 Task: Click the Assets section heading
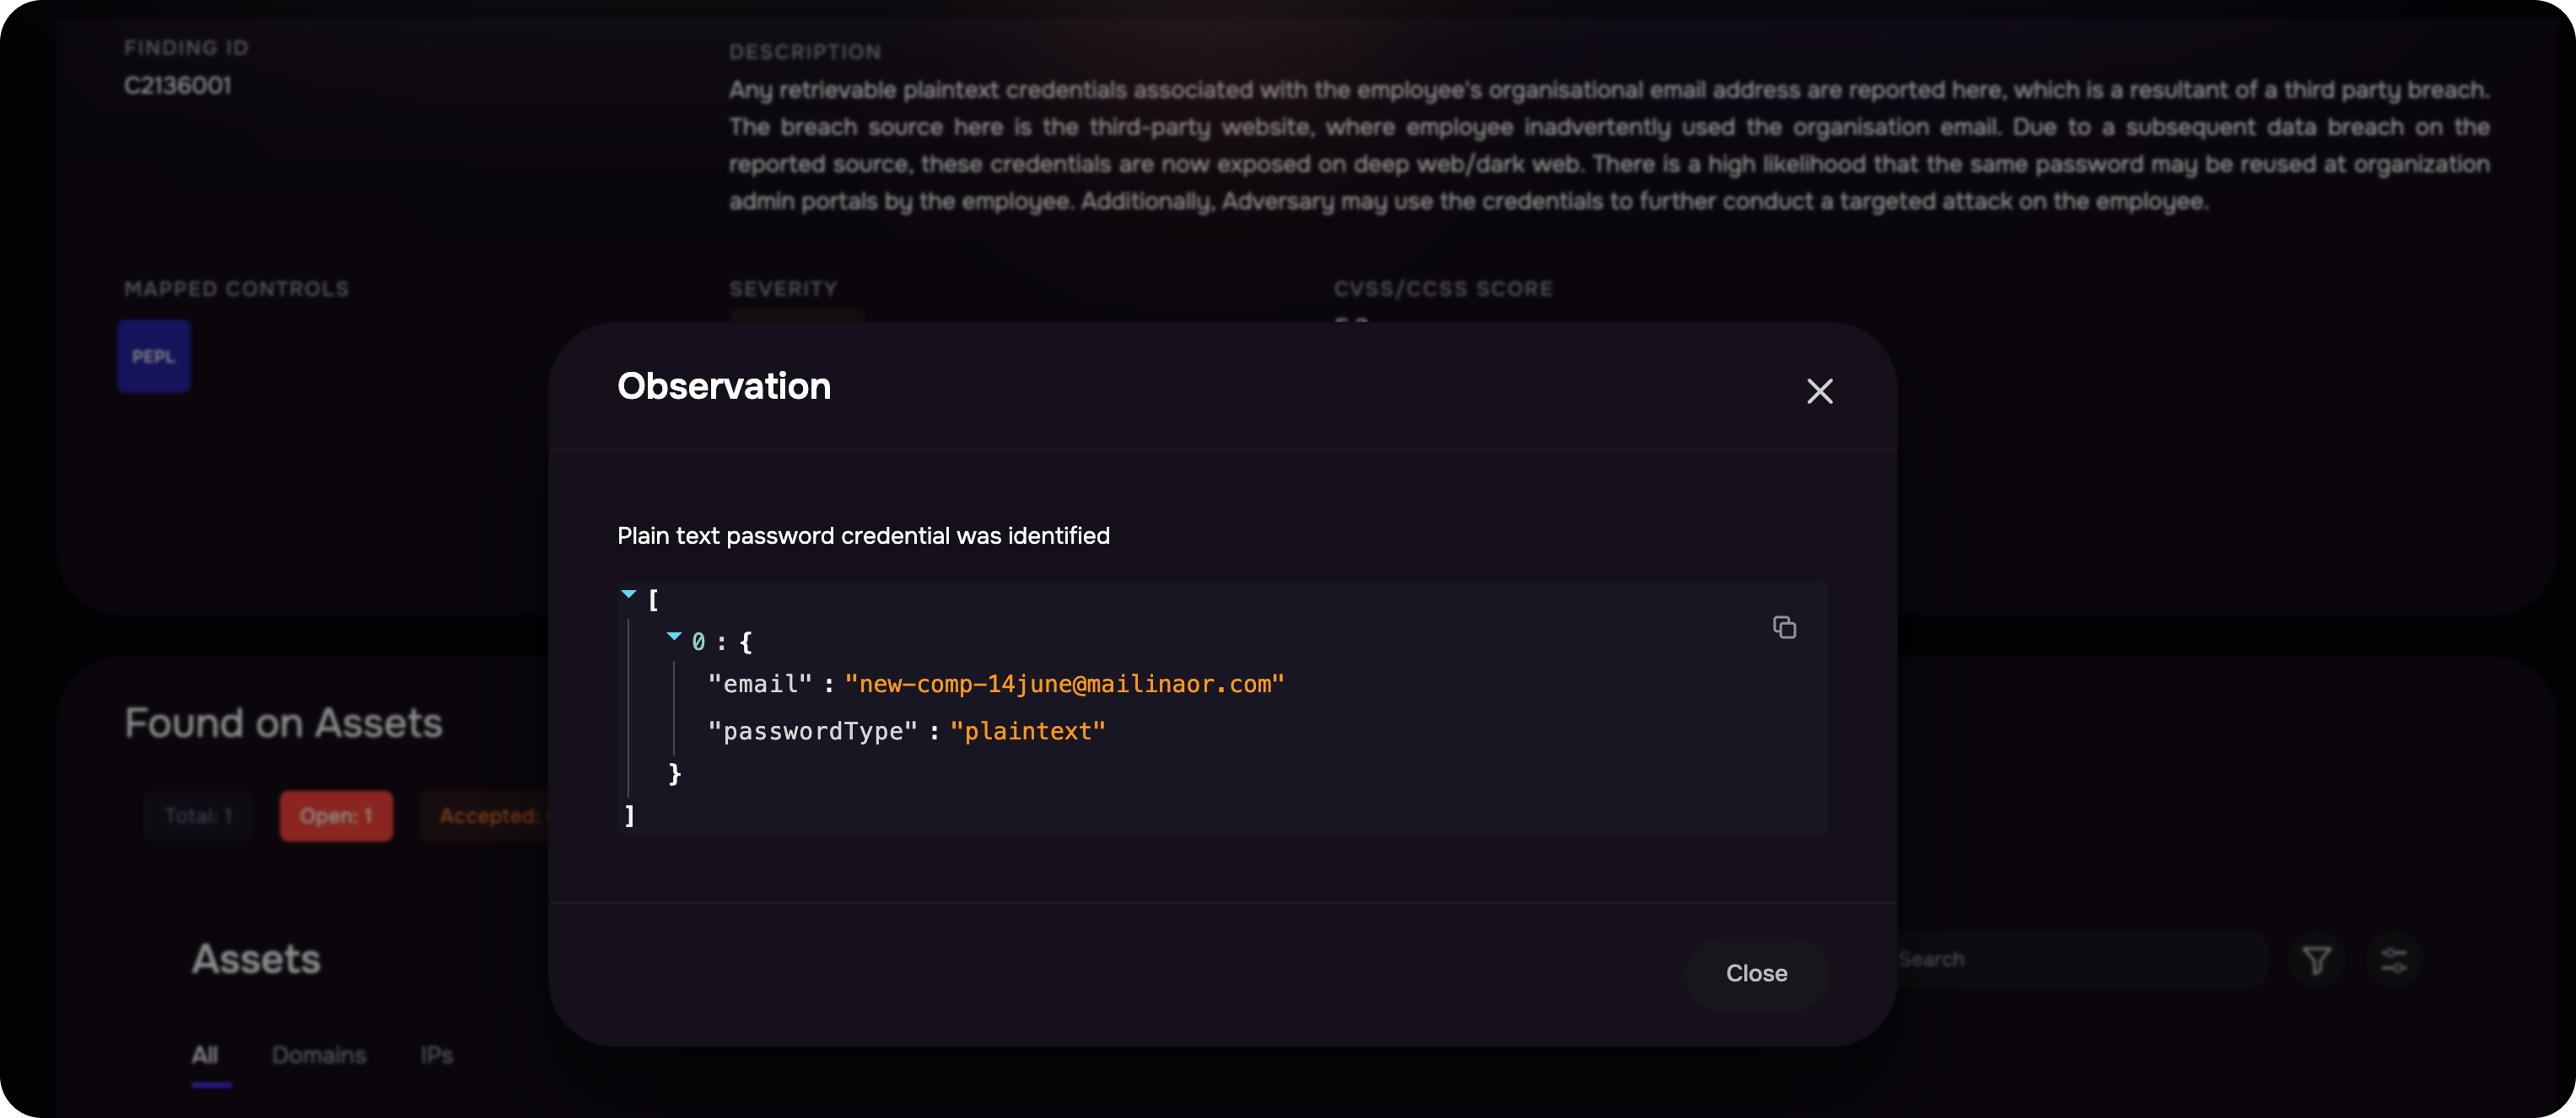tap(256, 959)
